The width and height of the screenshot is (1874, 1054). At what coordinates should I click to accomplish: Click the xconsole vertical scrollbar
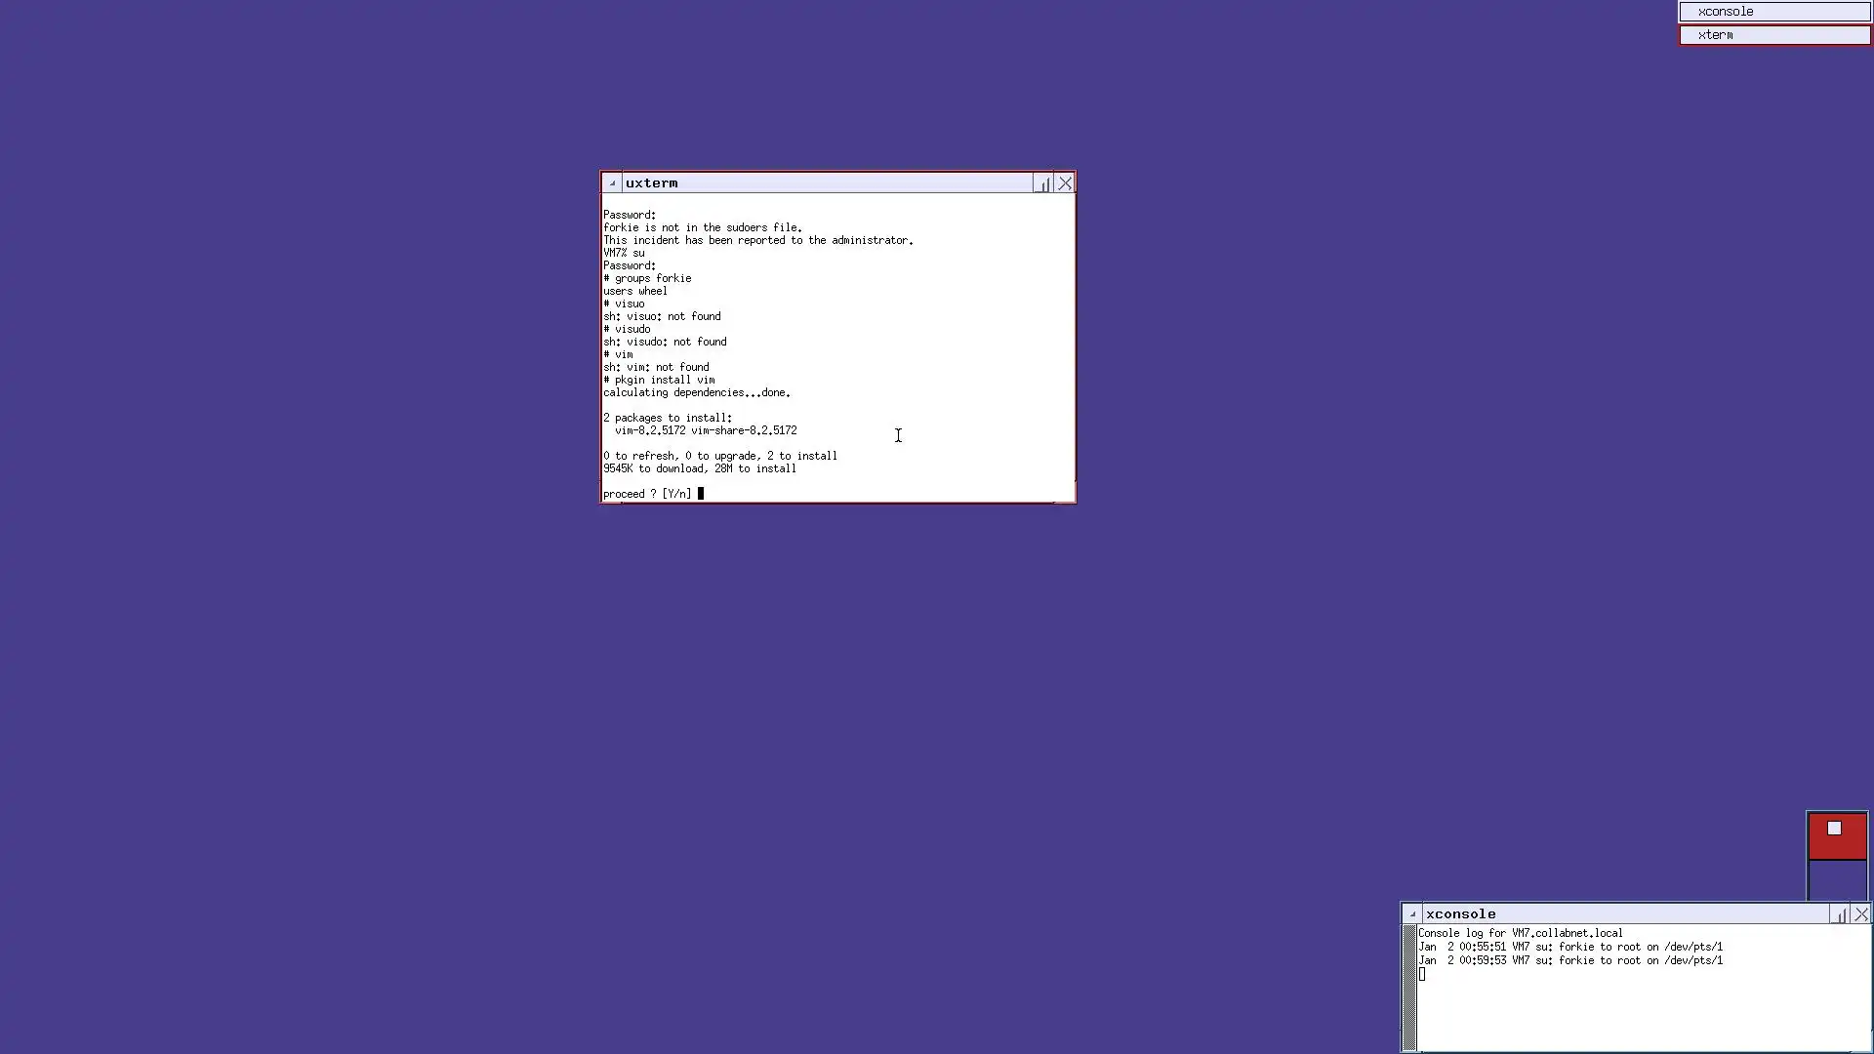pyautogui.click(x=1408, y=988)
